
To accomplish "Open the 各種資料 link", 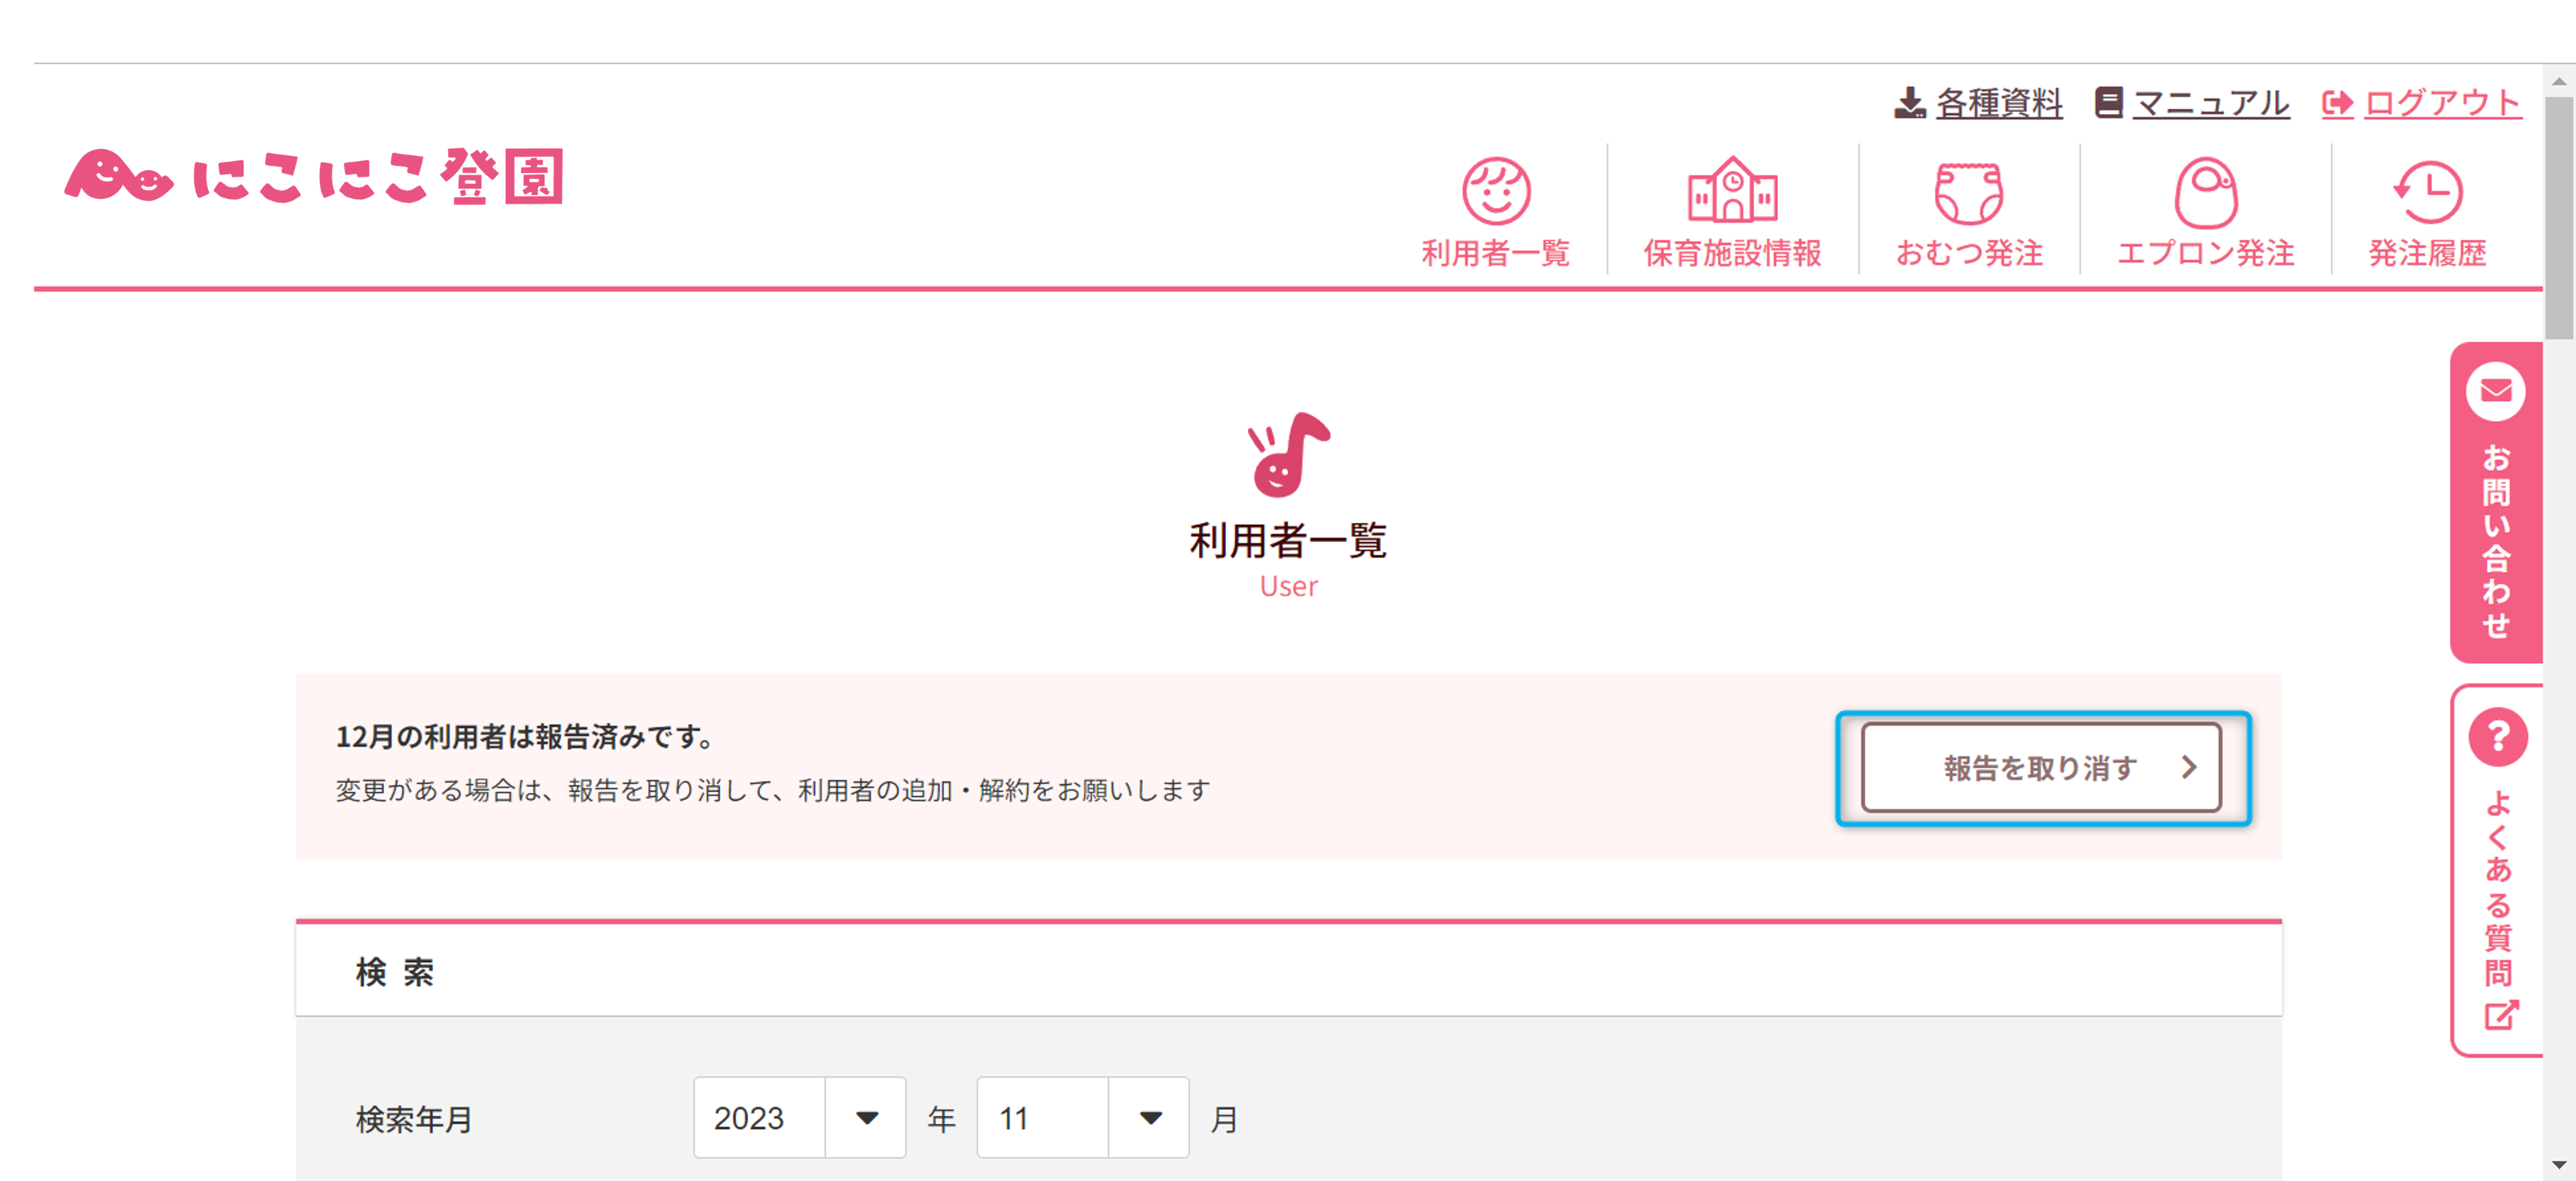I will [x=1998, y=102].
